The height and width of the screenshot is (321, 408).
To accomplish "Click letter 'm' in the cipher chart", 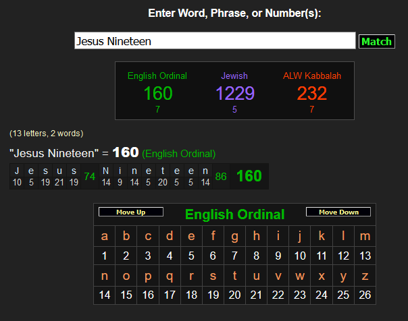I will point(365,236).
